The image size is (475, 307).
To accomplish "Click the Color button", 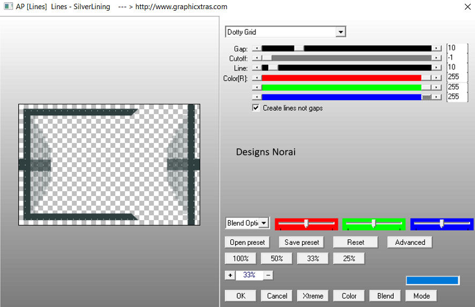I will (x=349, y=296).
